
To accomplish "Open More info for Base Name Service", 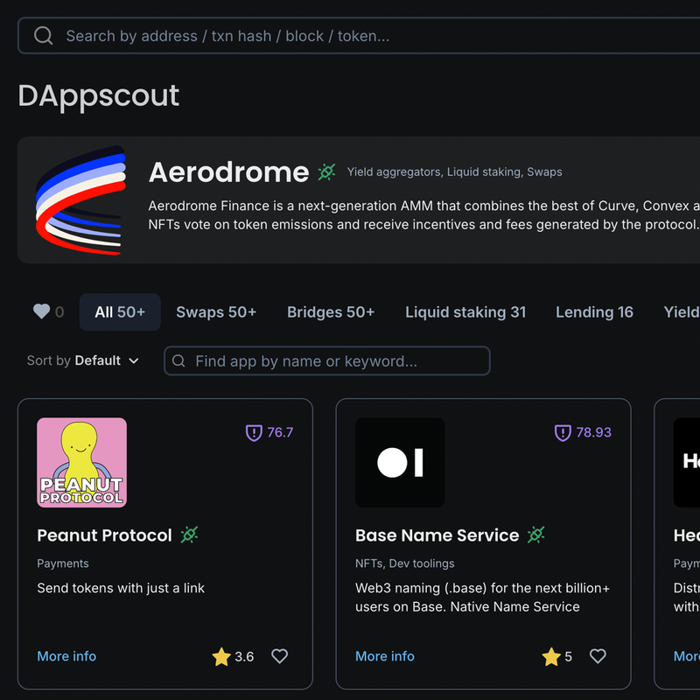I will [385, 656].
